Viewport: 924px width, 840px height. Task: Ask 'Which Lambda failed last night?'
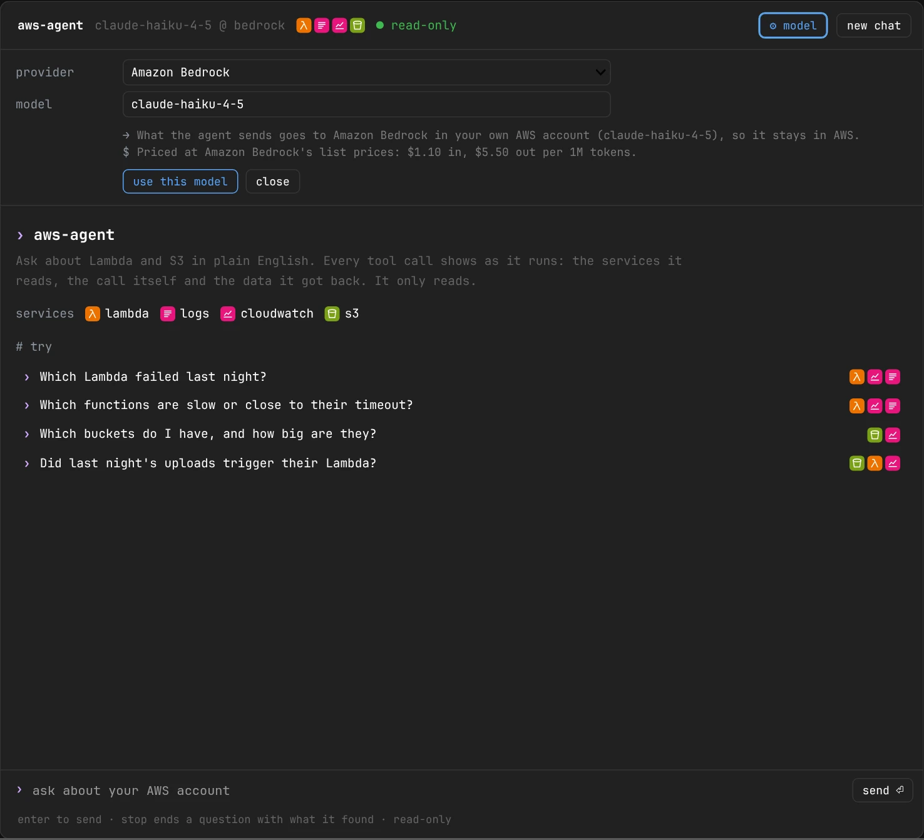(x=462, y=376)
